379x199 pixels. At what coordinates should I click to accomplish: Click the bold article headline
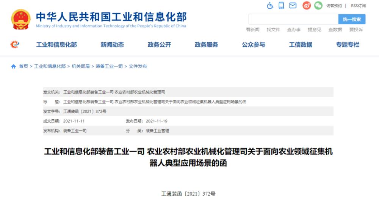click(188, 157)
